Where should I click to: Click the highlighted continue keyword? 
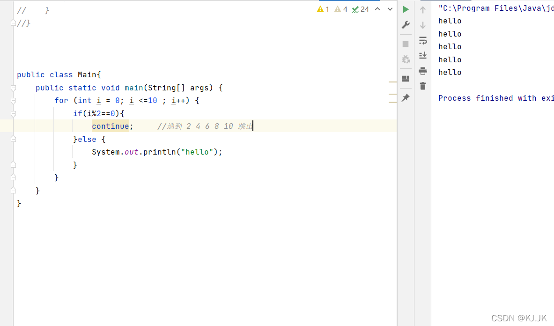(x=110, y=126)
